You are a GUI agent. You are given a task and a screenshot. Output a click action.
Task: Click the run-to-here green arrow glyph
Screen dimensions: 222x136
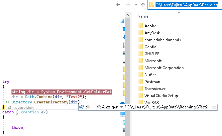coord(7,102)
